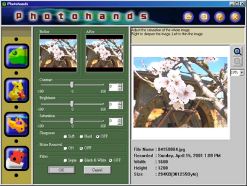Turn Noise Removal ON
This screenshot has height=186, width=247.
point(65,149)
